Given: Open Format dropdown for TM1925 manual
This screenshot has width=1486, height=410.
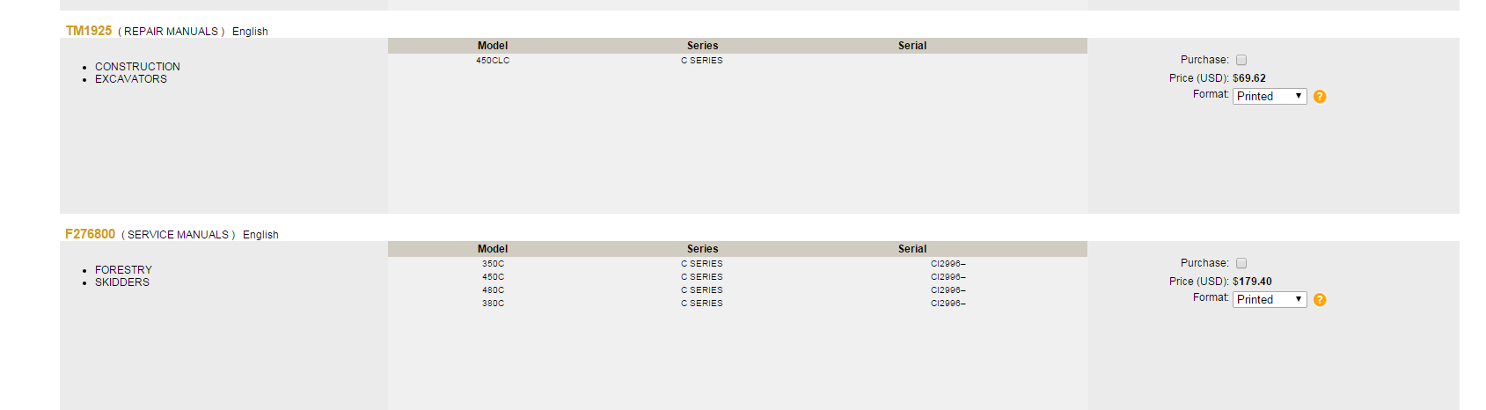Looking at the screenshot, I should [x=1270, y=97].
